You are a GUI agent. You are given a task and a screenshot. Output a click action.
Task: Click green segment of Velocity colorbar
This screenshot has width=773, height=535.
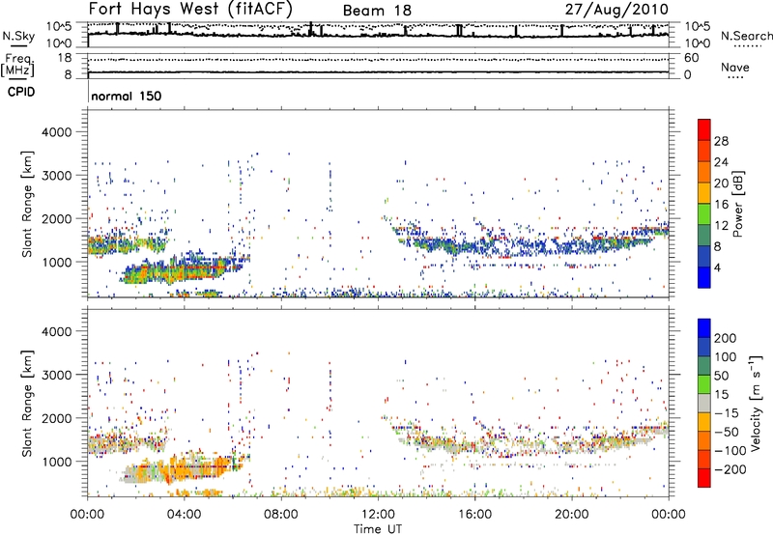click(704, 384)
